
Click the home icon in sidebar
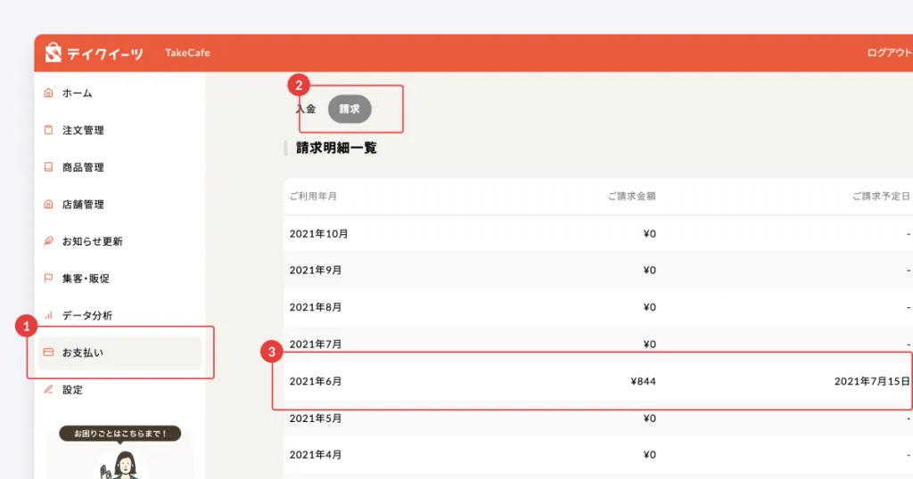pos(48,93)
